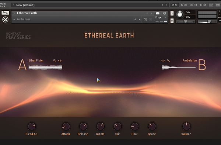221x145 pixels.
Task: Open the snapshot view via the camera icon
Action: click(x=158, y=13)
